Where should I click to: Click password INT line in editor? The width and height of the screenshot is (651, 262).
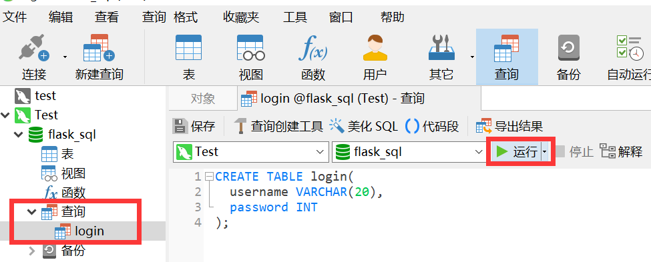tap(274, 207)
